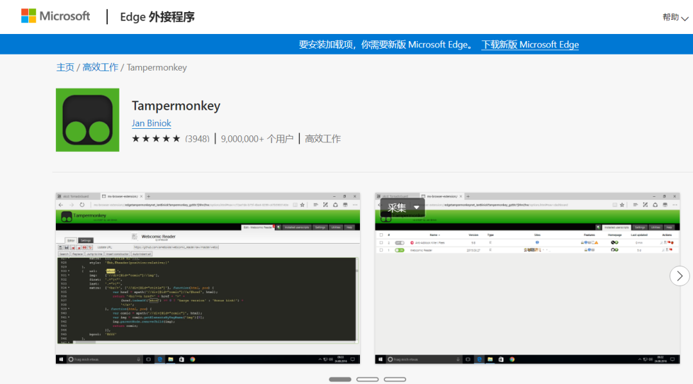693x384 pixels.
Task: Open the second screenshot showing script list
Action: pyautogui.click(x=527, y=278)
